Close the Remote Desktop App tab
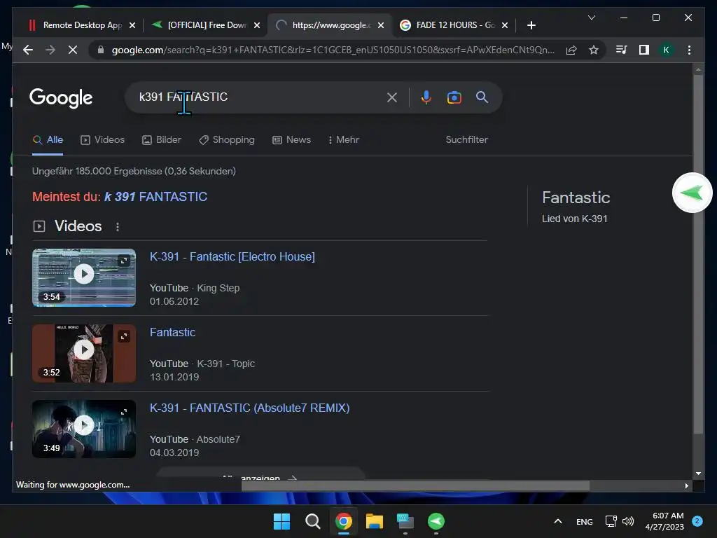The height and width of the screenshot is (538, 717). (132, 25)
